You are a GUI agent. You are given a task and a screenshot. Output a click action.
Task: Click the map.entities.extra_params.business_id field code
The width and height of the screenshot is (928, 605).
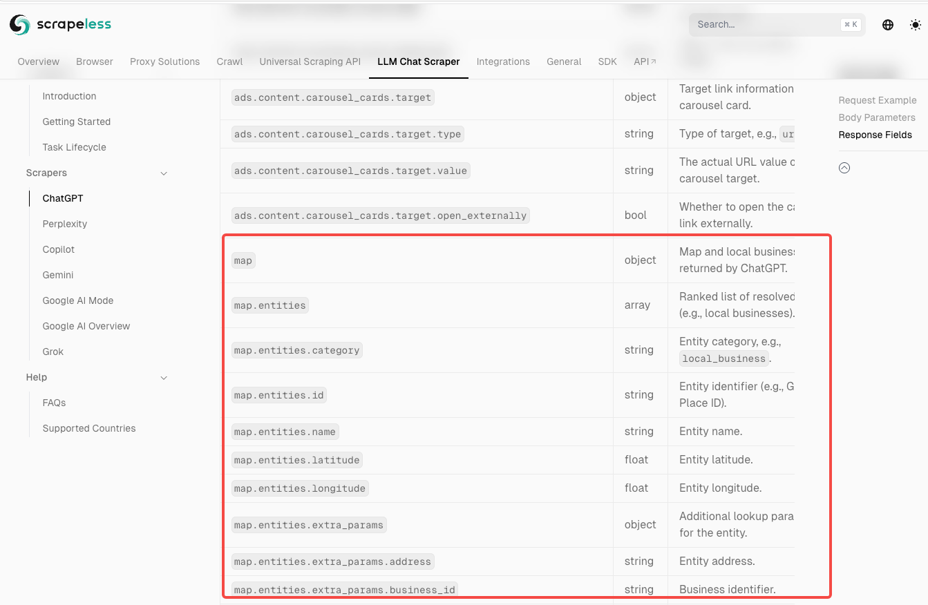[345, 590]
